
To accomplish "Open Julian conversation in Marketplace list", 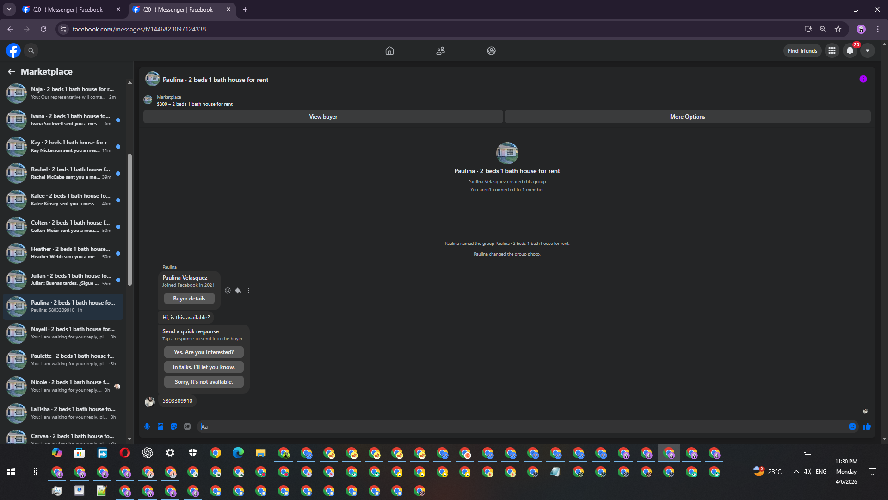I will [x=63, y=280].
